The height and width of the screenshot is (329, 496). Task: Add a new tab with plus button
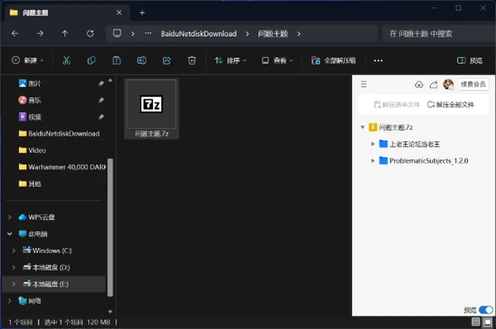tap(142, 12)
